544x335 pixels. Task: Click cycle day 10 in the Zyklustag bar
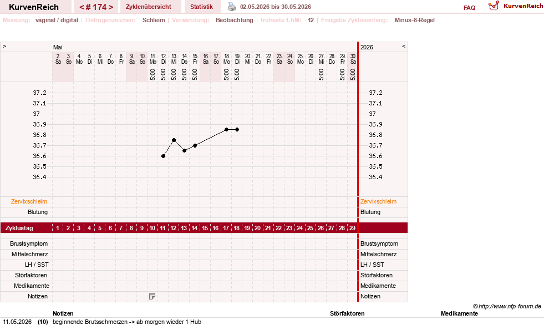[152, 228]
